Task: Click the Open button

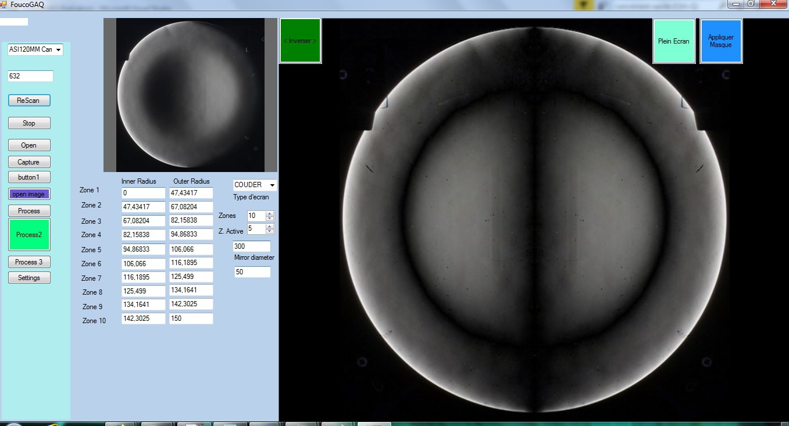Action: point(29,145)
